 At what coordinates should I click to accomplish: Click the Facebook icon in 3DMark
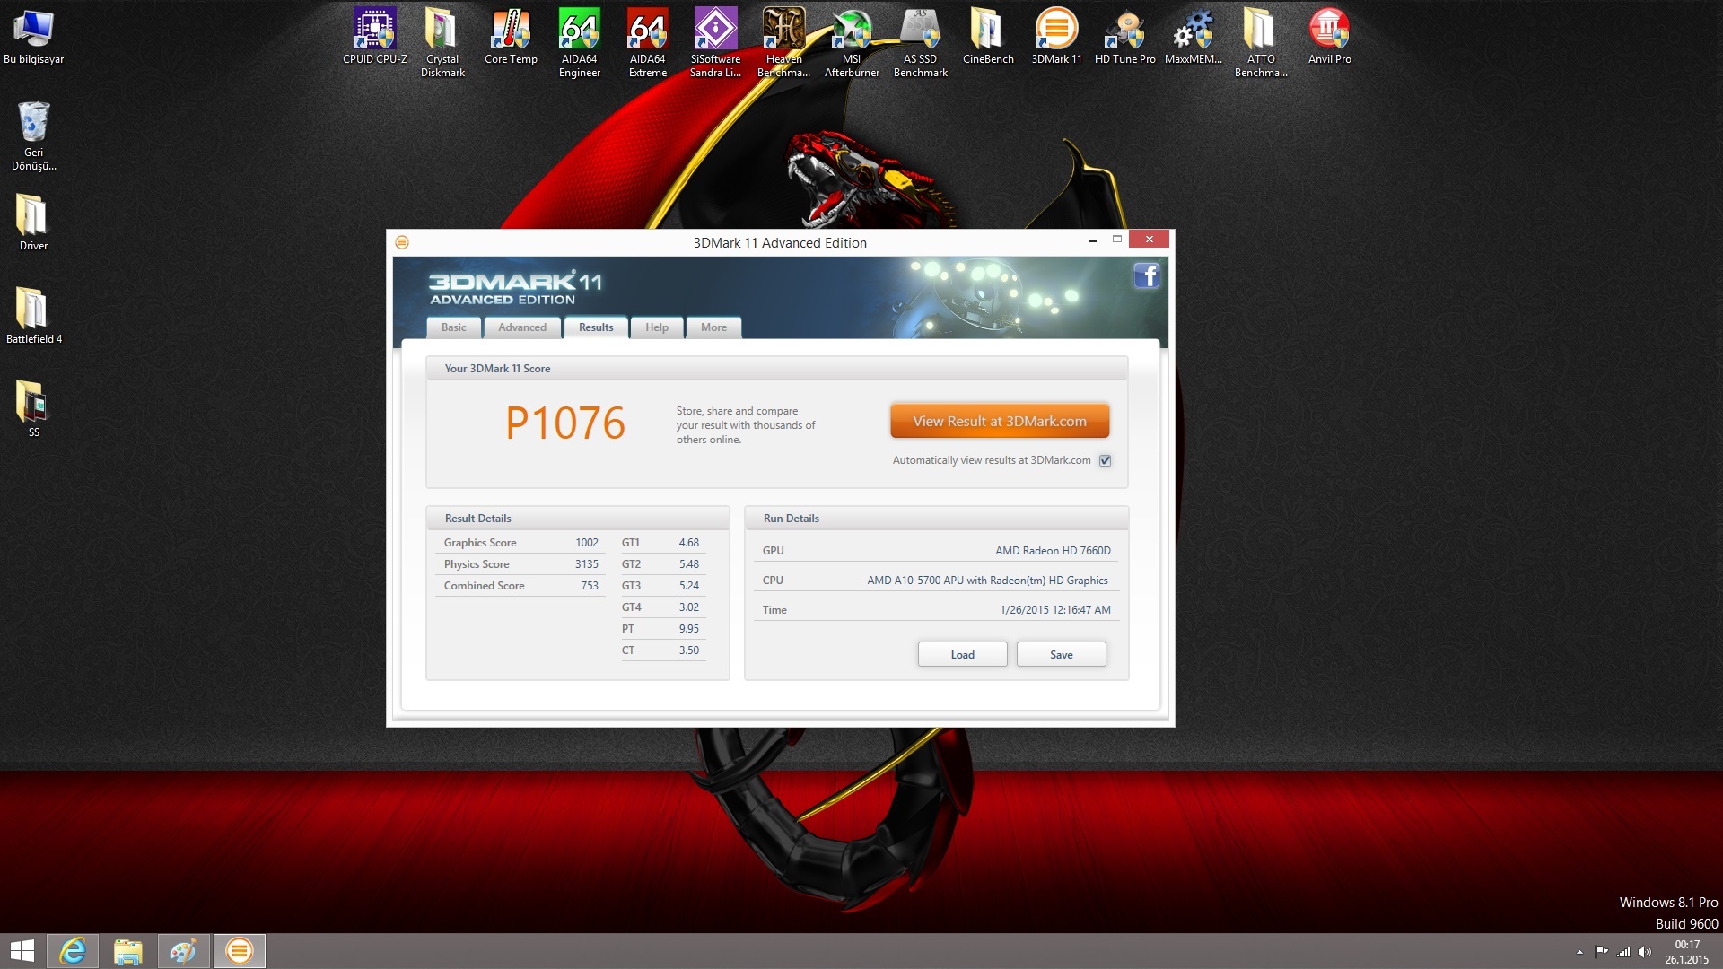tap(1146, 275)
